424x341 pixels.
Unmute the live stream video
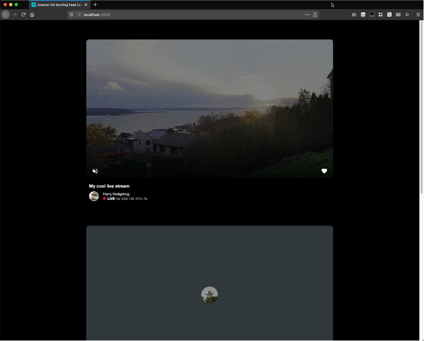click(95, 171)
